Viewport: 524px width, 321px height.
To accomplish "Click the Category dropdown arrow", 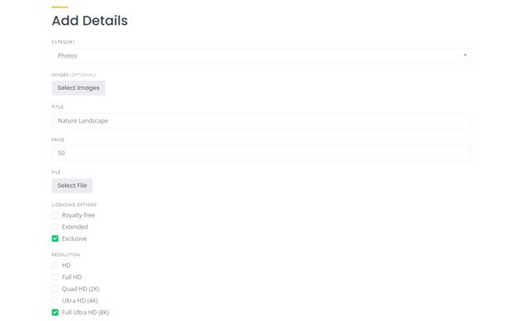I will coord(465,55).
